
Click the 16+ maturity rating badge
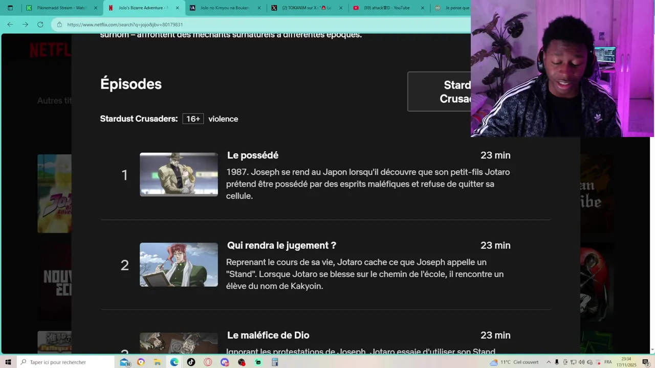(x=193, y=119)
